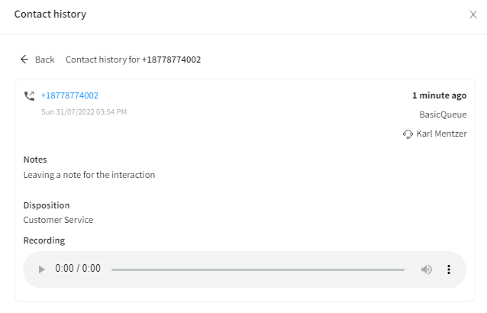Click the Recording section label

pyautogui.click(x=44, y=240)
